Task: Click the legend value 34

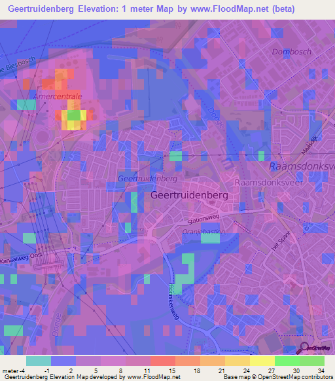Action: coord(321,371)
